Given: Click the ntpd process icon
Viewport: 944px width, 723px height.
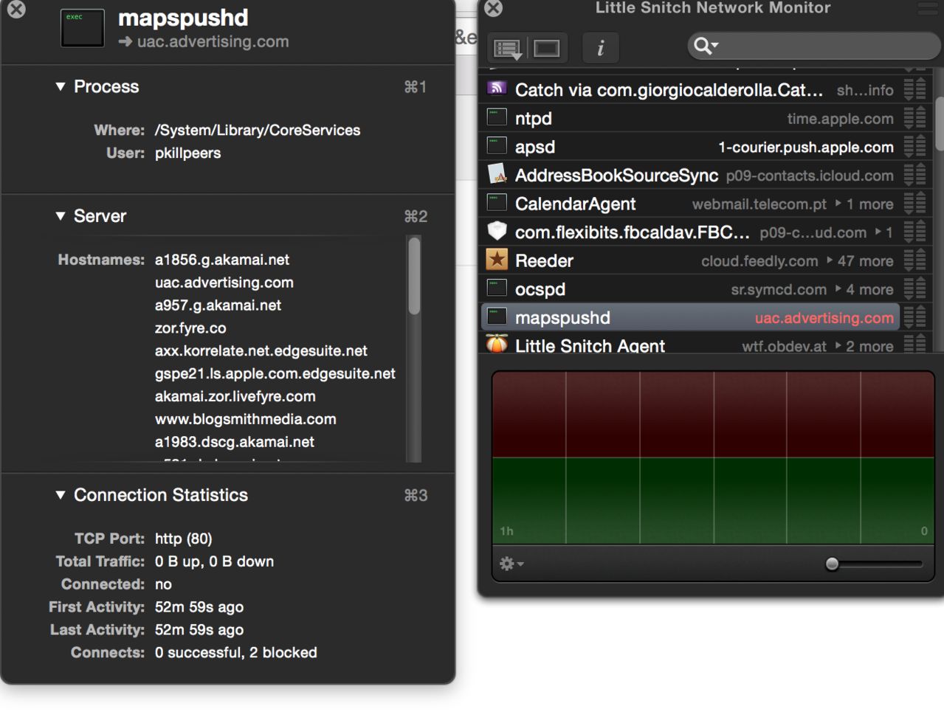Looking at the screenshot, I should pos(497,117).
